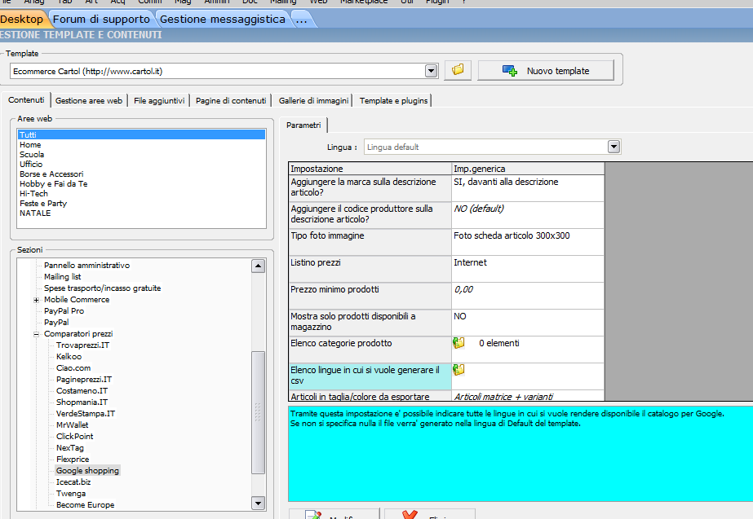
Task: Click the Mostra solo prodotti disponibili row label
Action: [x=370, y=322]
